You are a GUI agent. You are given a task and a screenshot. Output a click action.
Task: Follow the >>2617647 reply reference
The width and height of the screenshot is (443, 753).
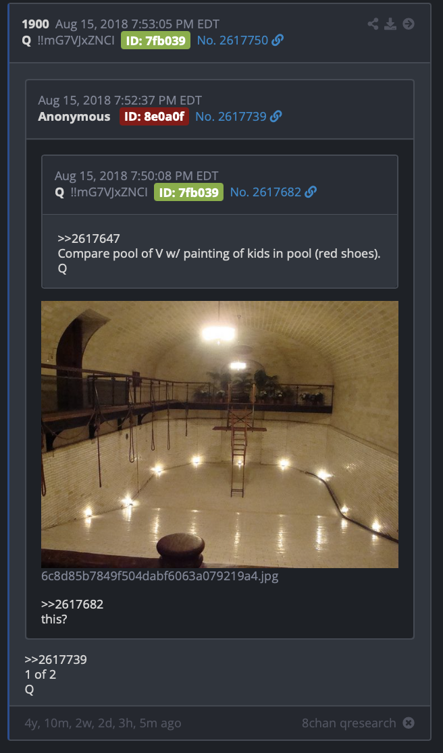point(88,239)
